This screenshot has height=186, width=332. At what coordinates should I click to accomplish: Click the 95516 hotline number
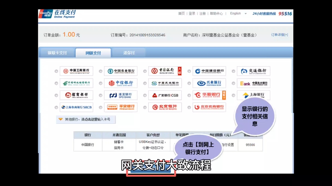click(x=285, y=14)
